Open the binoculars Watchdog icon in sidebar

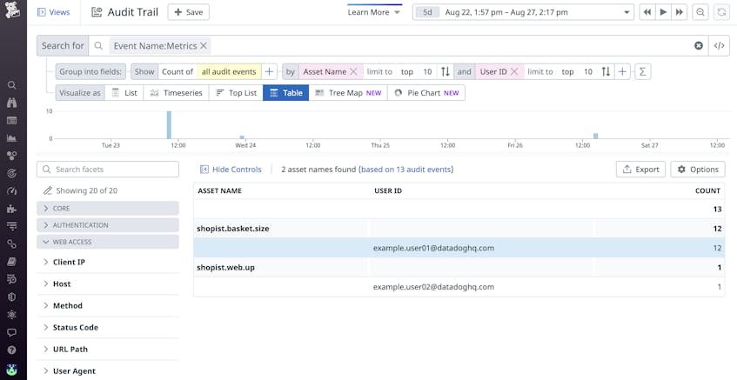12,103
